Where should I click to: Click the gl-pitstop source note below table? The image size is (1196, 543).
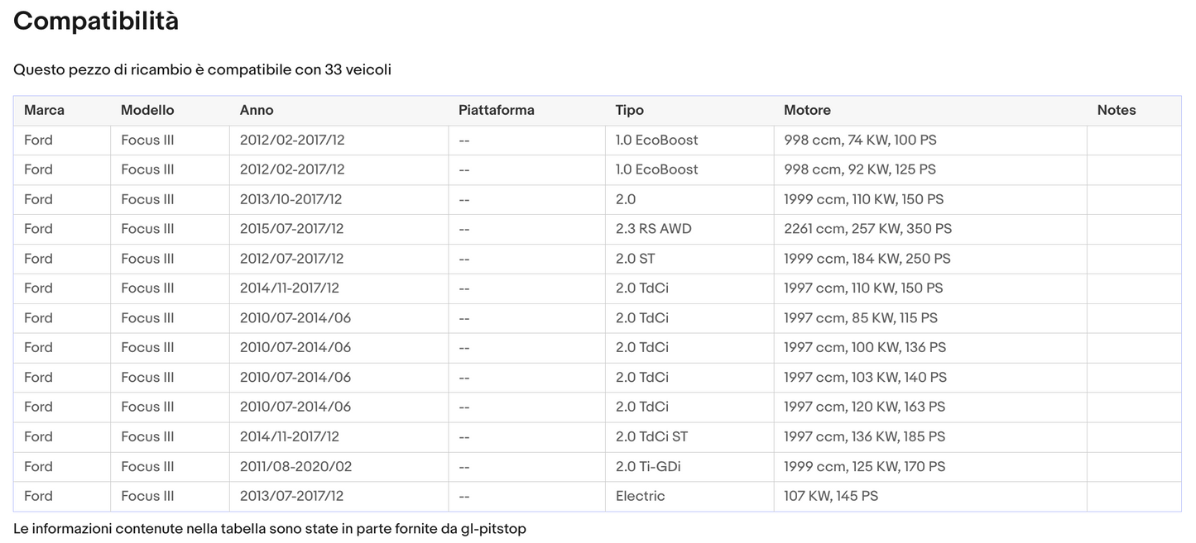point(269,528)
